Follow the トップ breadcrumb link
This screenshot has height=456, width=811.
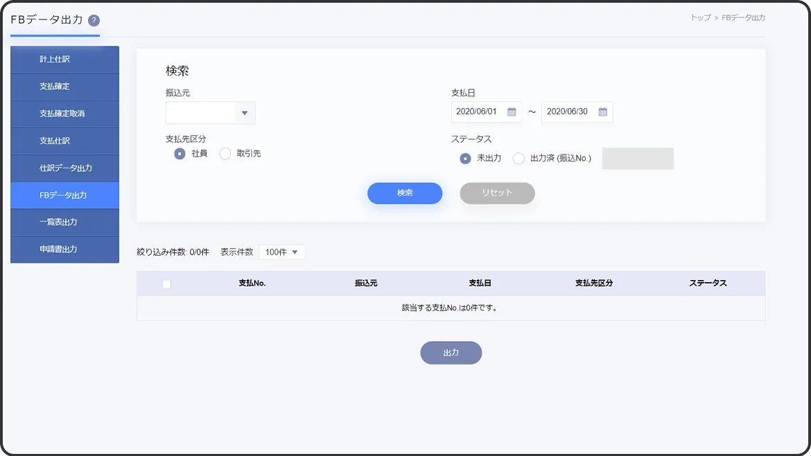point(700,18)
